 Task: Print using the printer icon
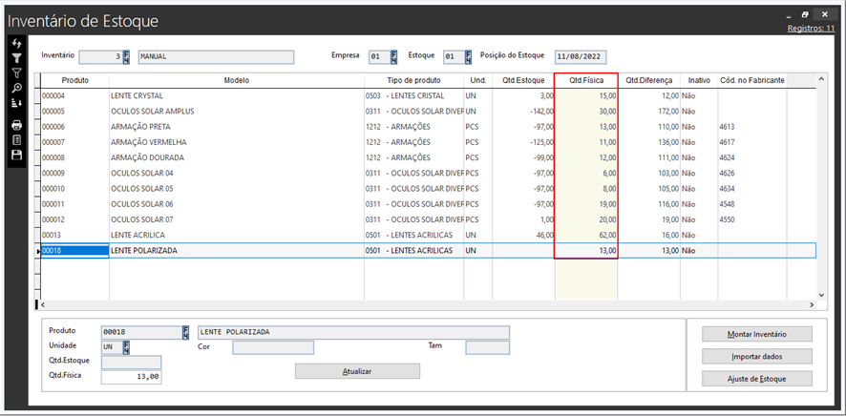tap(16, 125)
